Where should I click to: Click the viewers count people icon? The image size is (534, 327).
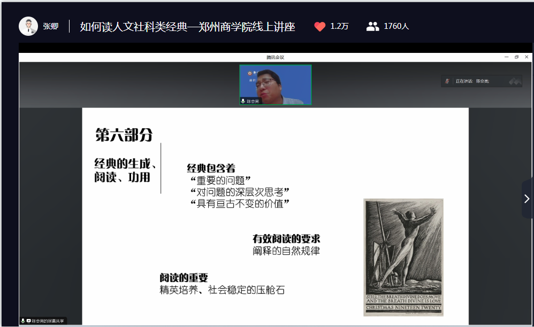[372, 27]
